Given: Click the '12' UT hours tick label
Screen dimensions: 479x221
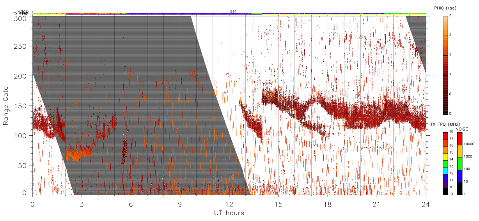Looking at the screenshot, I should point(229,204).
